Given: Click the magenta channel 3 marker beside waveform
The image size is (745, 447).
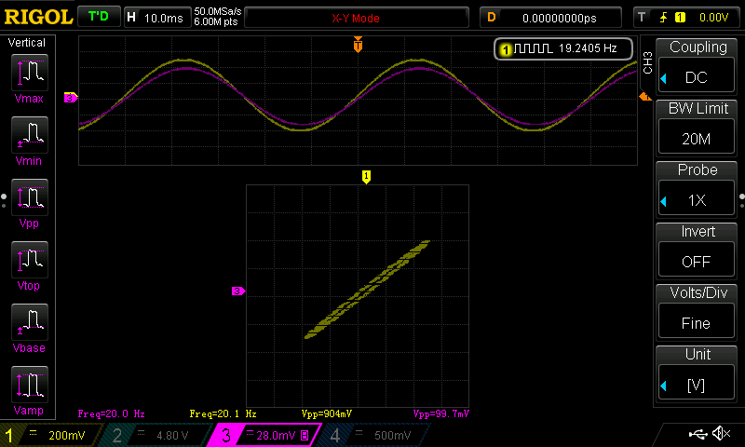Looking at the screenshot, I should tap(71, 98).
